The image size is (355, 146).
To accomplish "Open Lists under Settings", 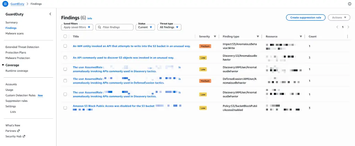I will click(x=13, y=112).
